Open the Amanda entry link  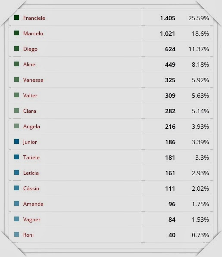[x=33, y=204]
